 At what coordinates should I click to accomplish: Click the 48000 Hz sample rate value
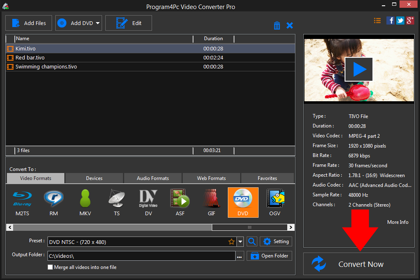pyautogui.click(x=358, y=195)
